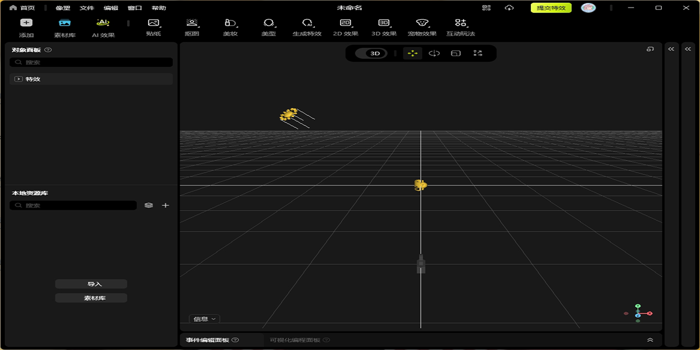Viewport: 700px width, 350px height.
Task: Open the 文件 menu
Action: tap(87, 8)
